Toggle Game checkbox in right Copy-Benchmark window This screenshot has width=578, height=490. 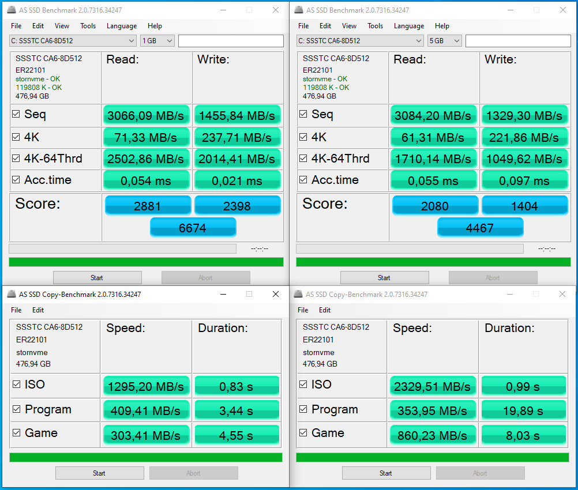(x=303, y=432)
